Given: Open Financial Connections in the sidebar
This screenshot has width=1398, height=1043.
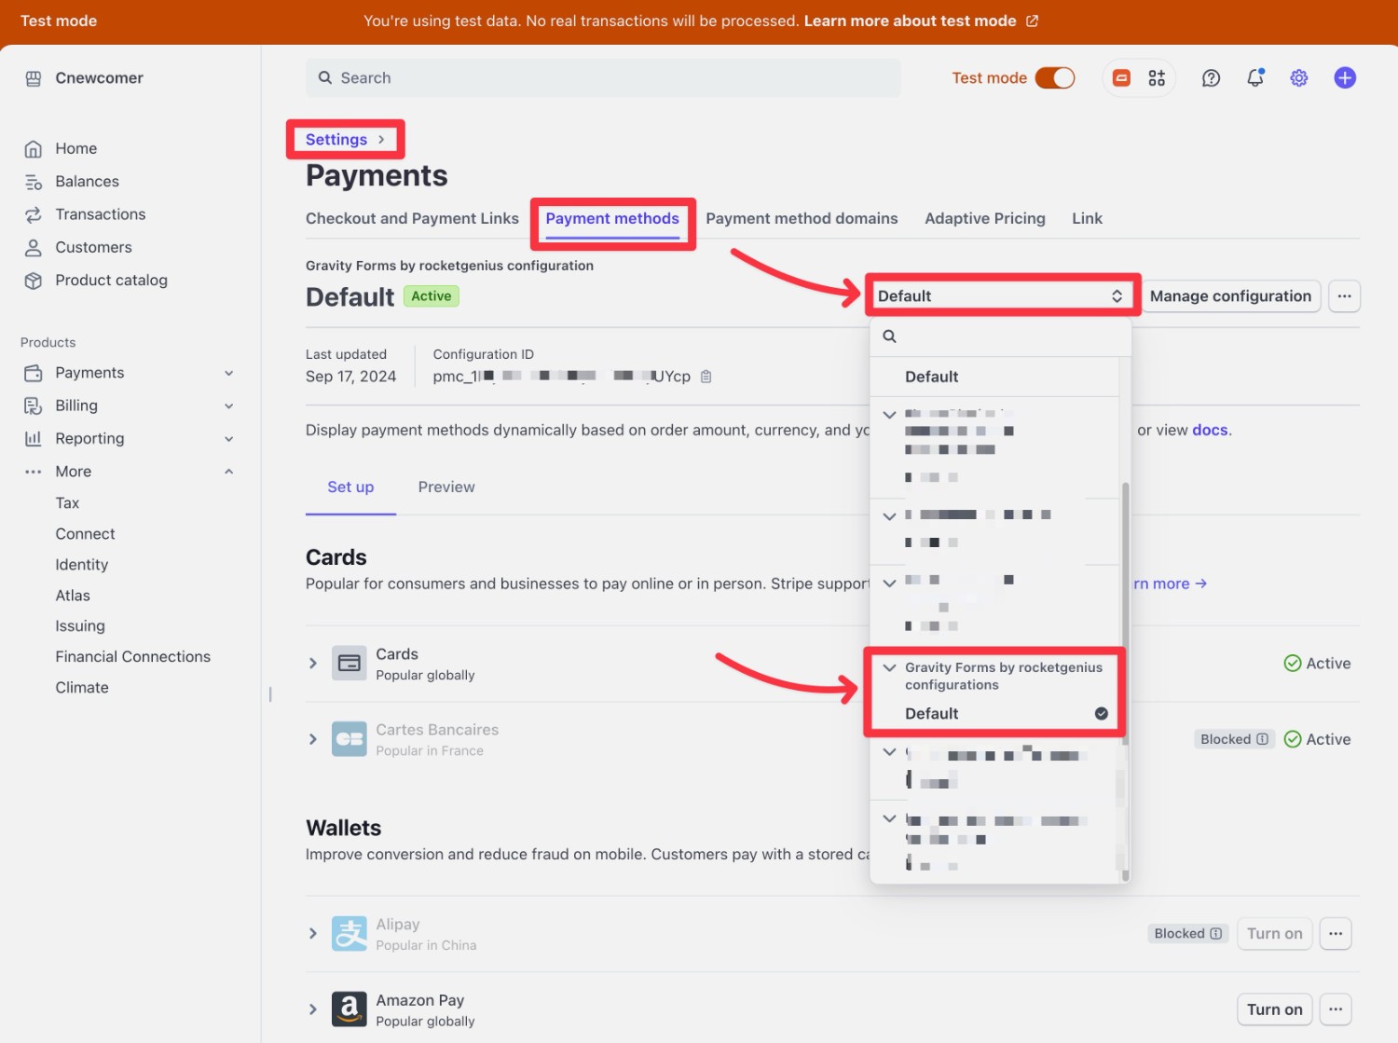Looking at the screenshot, I should (132, 657).
